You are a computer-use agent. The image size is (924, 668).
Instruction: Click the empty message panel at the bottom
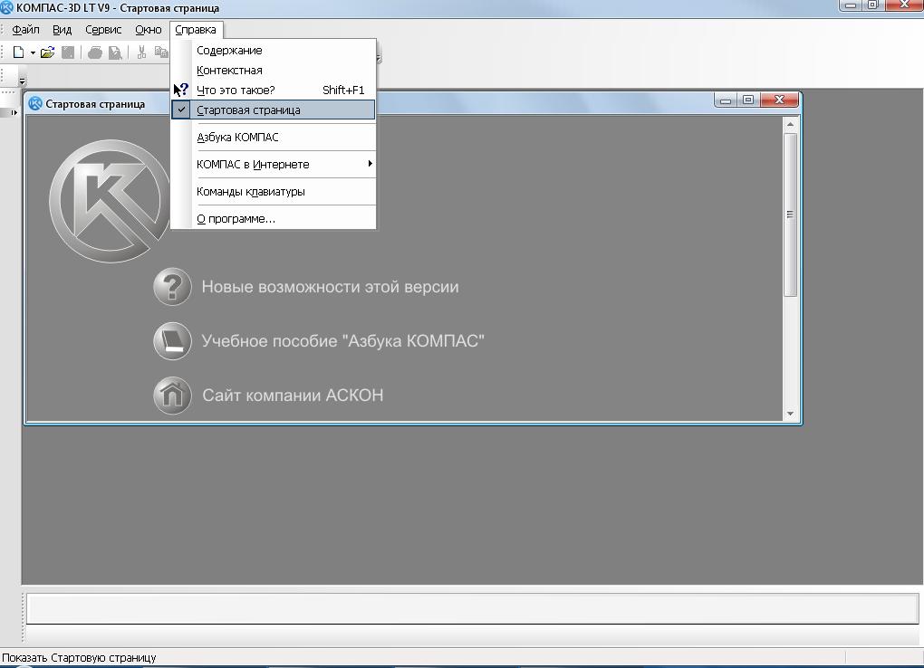pyautogui.click(x=472, y=608)
